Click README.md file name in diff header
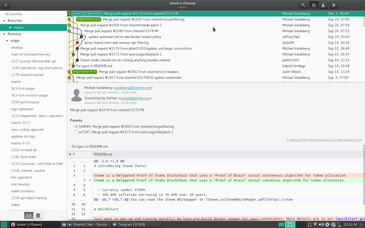 coord(103,154)
